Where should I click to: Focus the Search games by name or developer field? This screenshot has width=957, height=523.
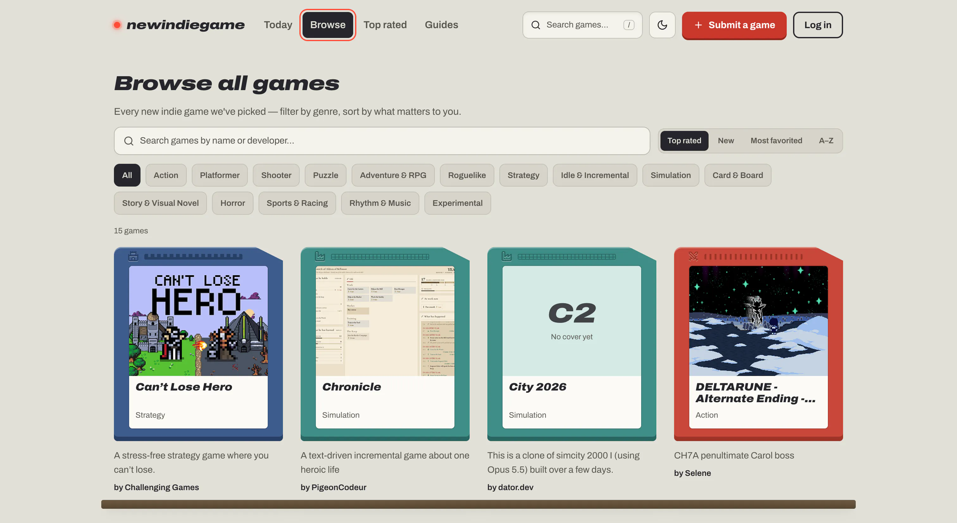point(382,141)
